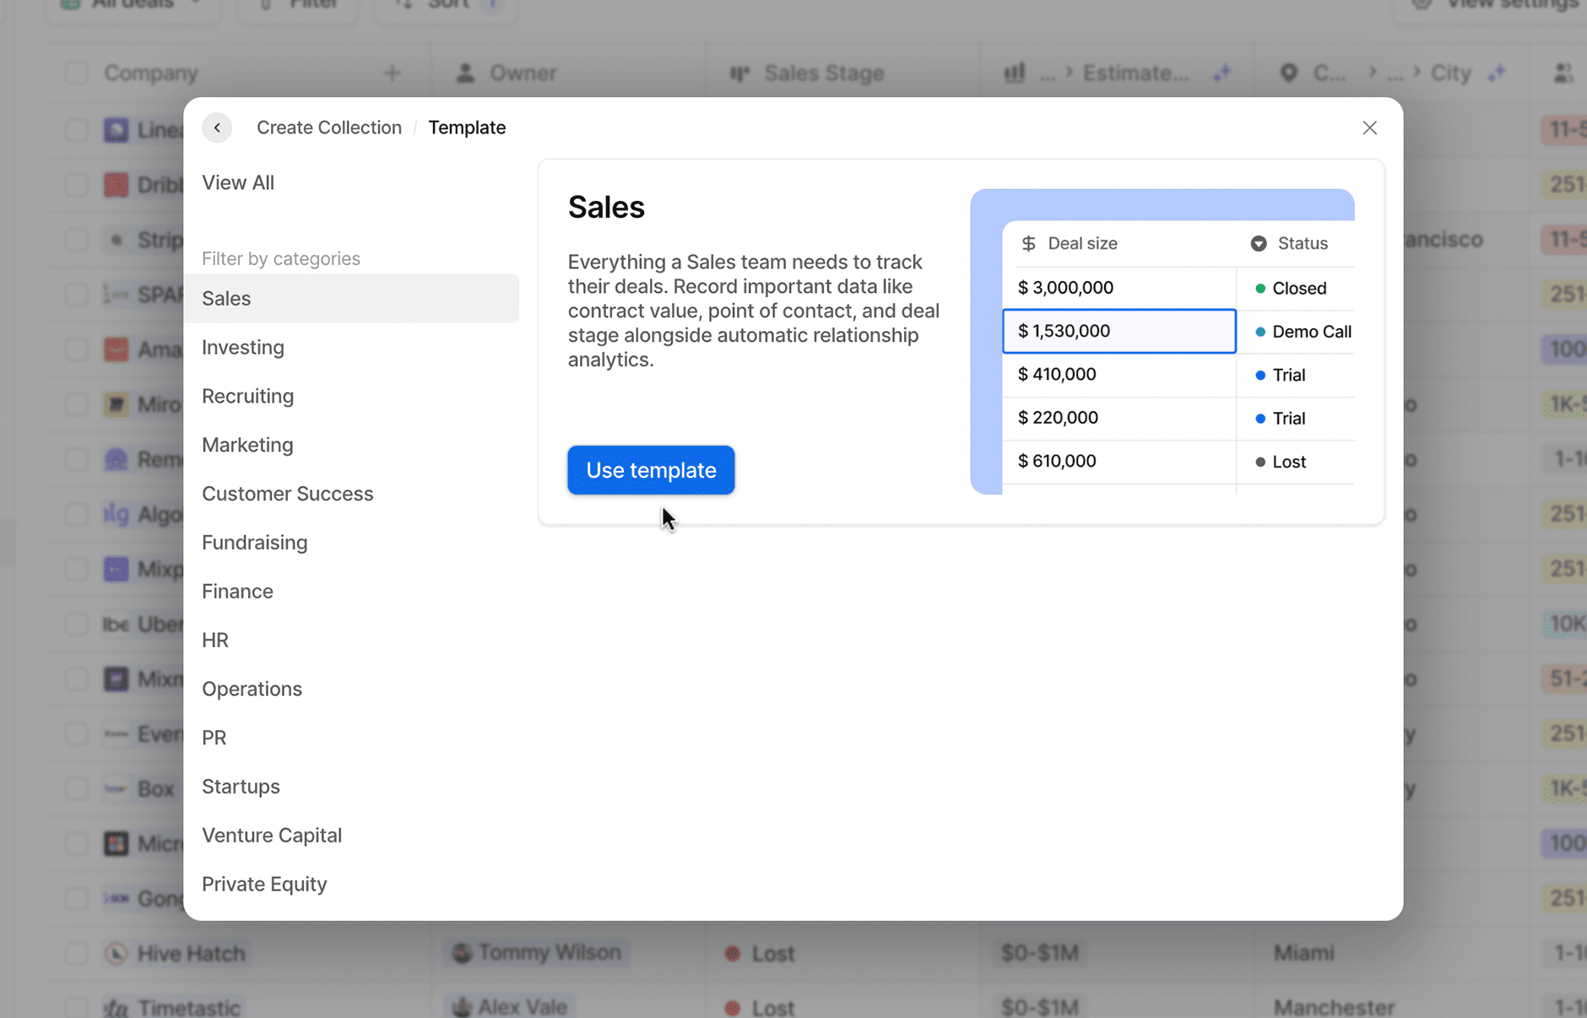Screen dimensions: 1587x1018
Task: Click the Demo Call status cell
Action: click(1296, 332)
